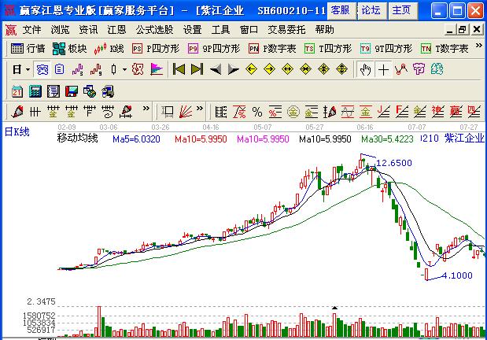Viewport: 487px width, 340px height.
Task: Open the P四方形 square chart tool
Action: pos(155,49)
